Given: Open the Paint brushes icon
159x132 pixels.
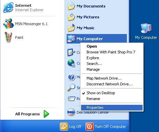Looking at the screenshot, I should click(8, 37).
